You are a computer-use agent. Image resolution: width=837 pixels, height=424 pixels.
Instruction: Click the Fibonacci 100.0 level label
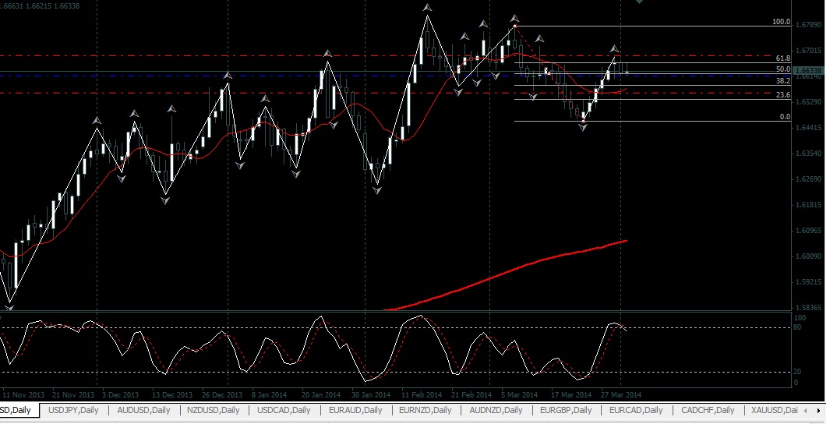781,22
